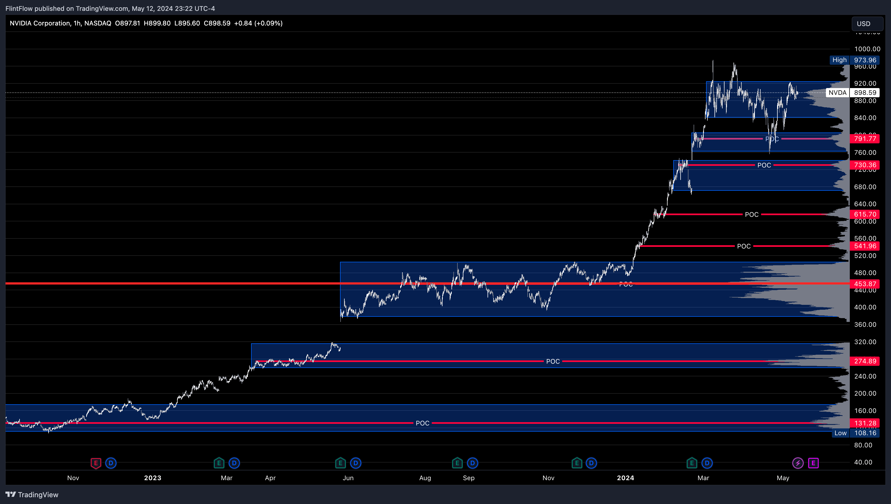Image resolution: width=891 pixels, height=504 pixels.
Task: Select the 274.89 POC price tag
Action: pos(865,361)
